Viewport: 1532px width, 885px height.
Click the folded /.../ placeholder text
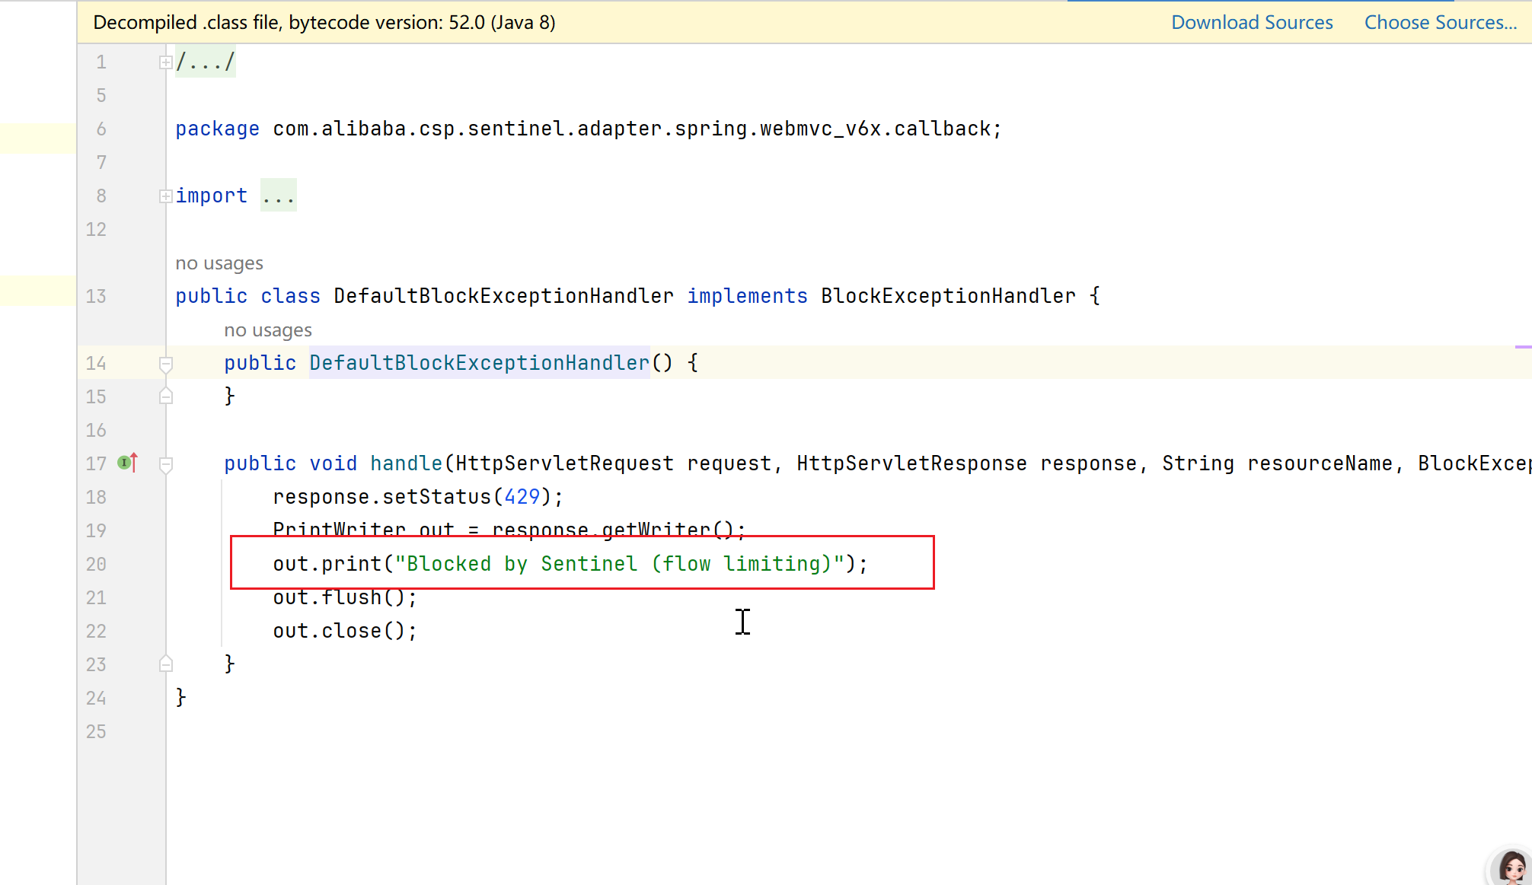[206, 62]
